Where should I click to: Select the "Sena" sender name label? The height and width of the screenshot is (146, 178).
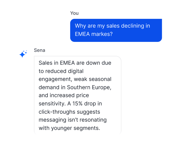[x=39, y=50]
